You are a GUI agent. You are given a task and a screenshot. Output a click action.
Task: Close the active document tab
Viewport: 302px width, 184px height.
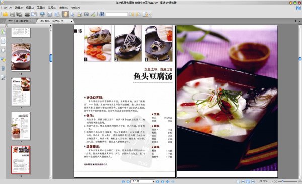71,21
